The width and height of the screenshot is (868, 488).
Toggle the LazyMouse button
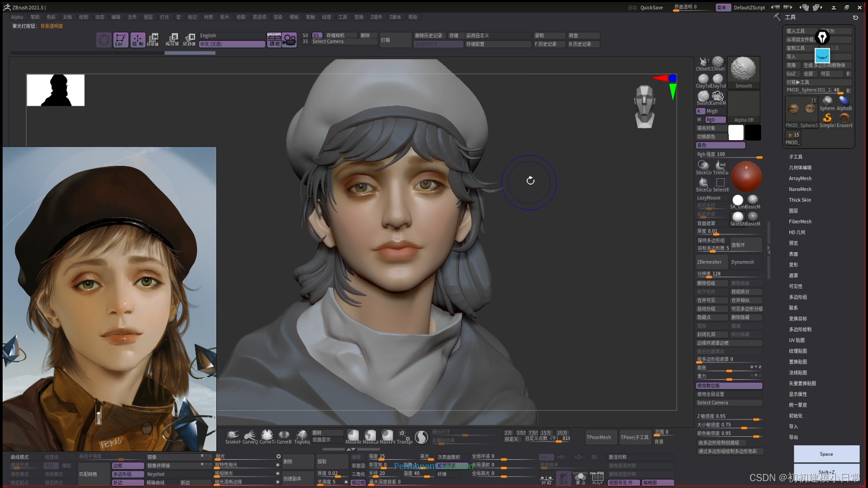pos(711,198)
